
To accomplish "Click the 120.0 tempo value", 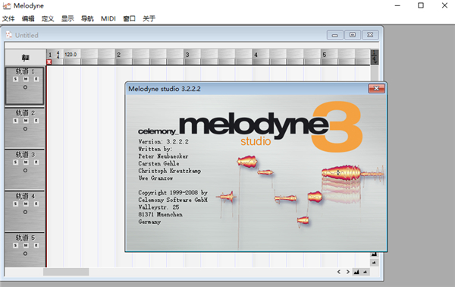I will [71, 55].
